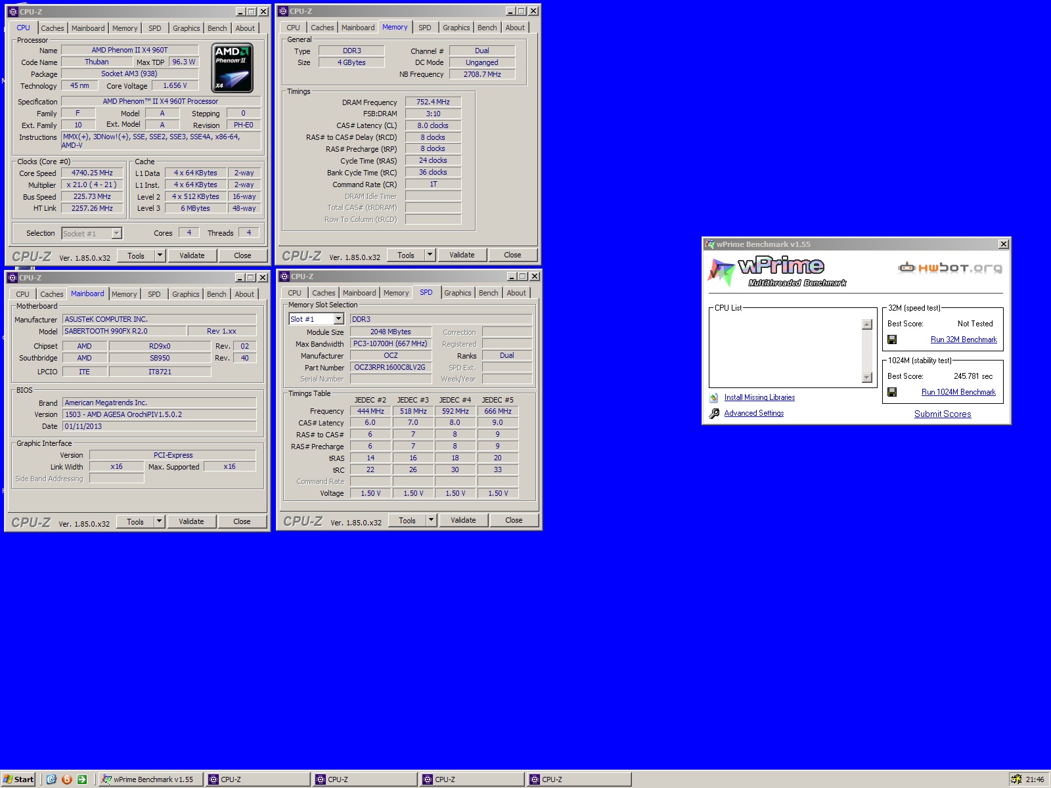
Task: Click the system tray icon beside the clock
Action: coord(1016,779)
